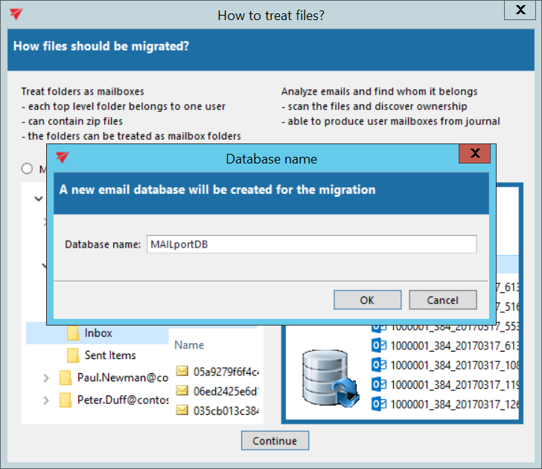Click Outlook icon of file ending 20170317_553
The height and width of the screenshot is (469, 542).
(x=379, y=326)
